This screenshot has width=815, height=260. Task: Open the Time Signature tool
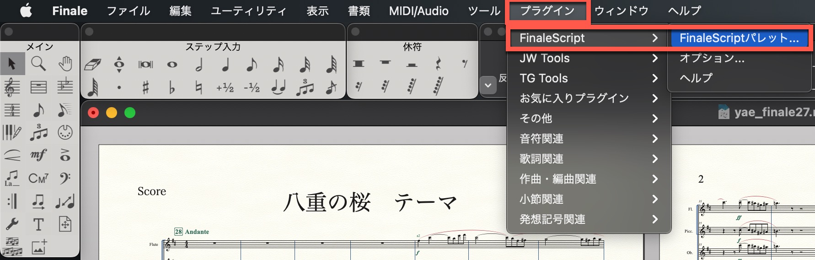[12, 110]
